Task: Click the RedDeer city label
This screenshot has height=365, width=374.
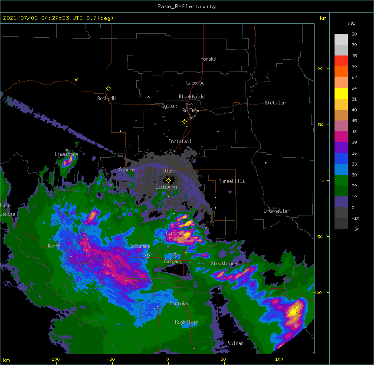Action: coord(191,111)
